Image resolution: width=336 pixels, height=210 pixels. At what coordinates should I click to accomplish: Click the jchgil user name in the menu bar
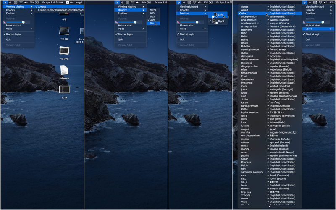click(x=79, y=3)
